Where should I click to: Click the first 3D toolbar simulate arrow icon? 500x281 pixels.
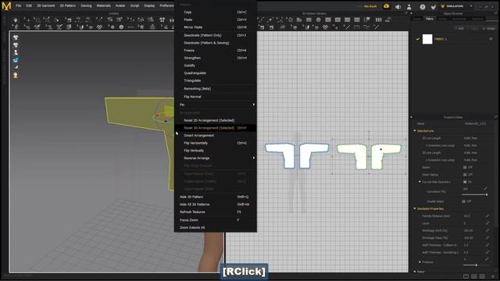[x=16, y=20]
